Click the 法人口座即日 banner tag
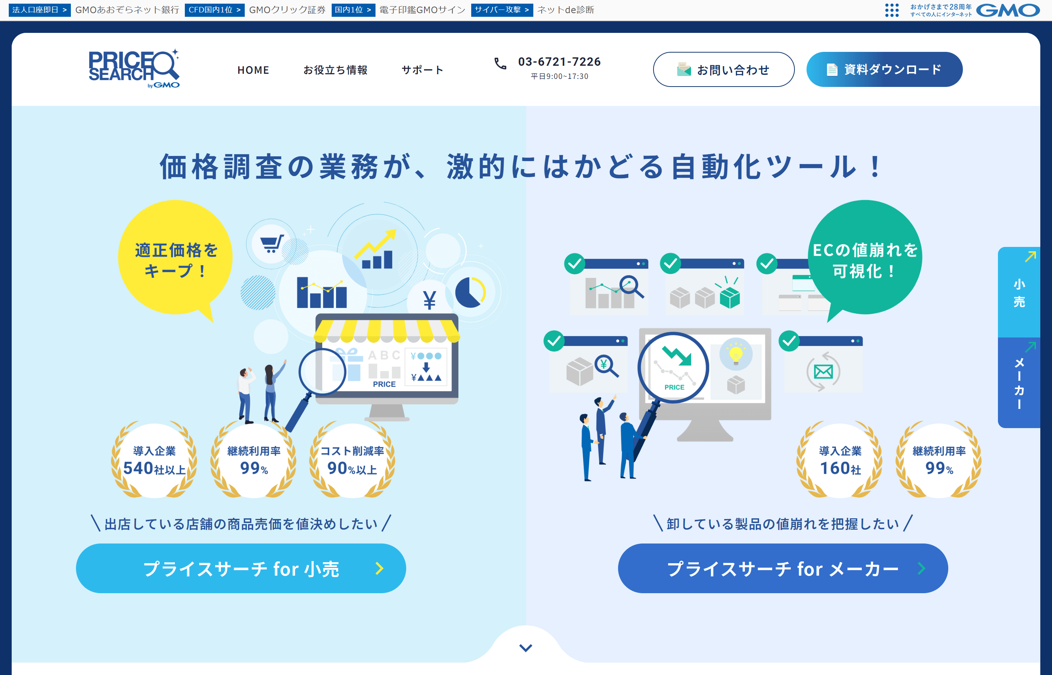The image size is (1052, 675). click(x=39, y=9)
